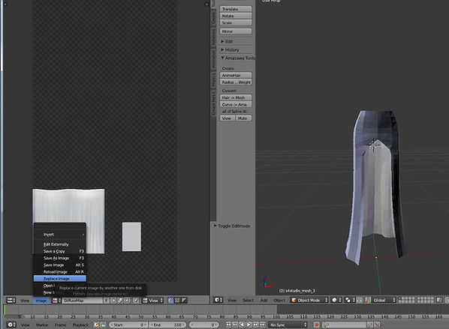Viewport: 449px width, 329px height.
Task: Choose Save Image from menu
Action: 60,265
